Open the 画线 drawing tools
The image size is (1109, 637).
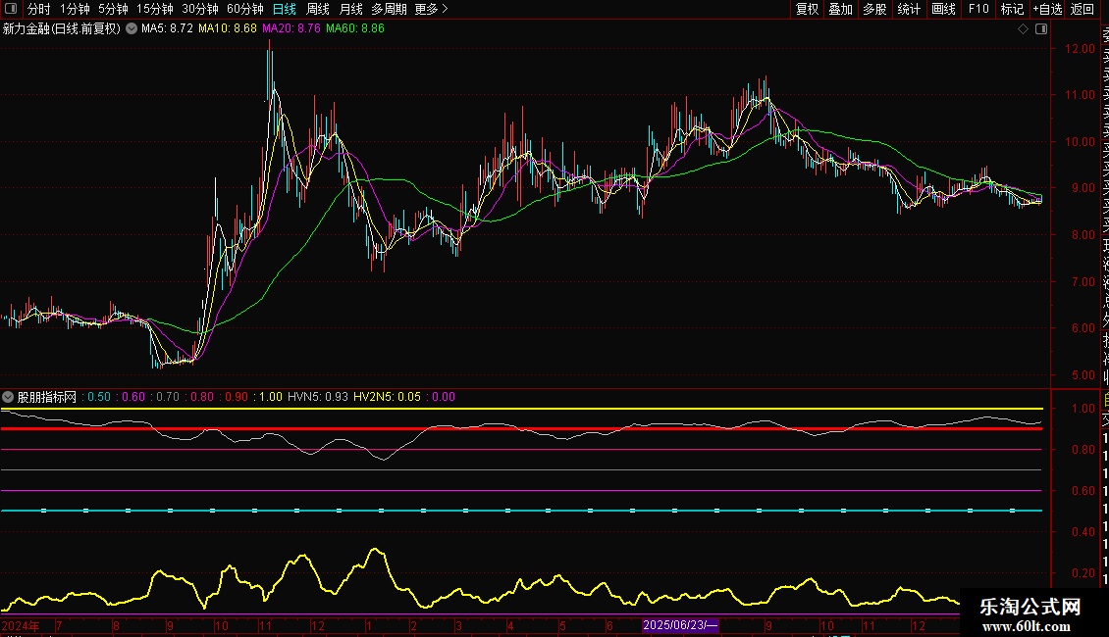click(943, 9)
